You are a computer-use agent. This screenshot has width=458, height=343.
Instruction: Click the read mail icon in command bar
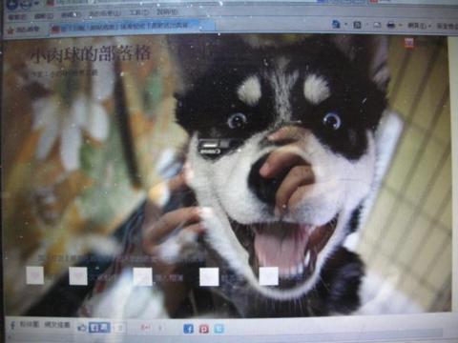pos(377,25)
